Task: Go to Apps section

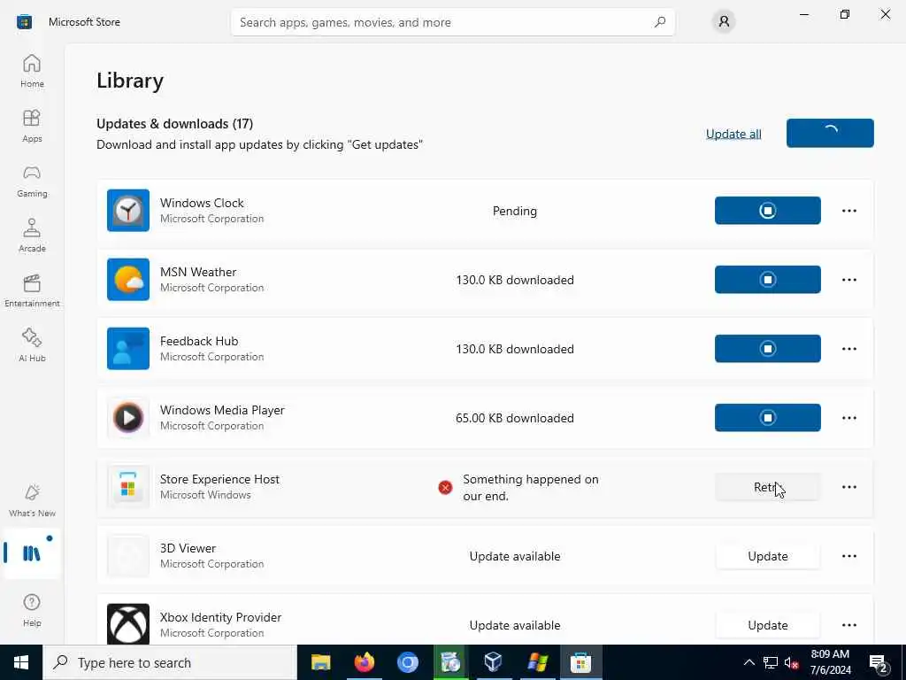Action: pyautogui.click(x=32, y=126)
